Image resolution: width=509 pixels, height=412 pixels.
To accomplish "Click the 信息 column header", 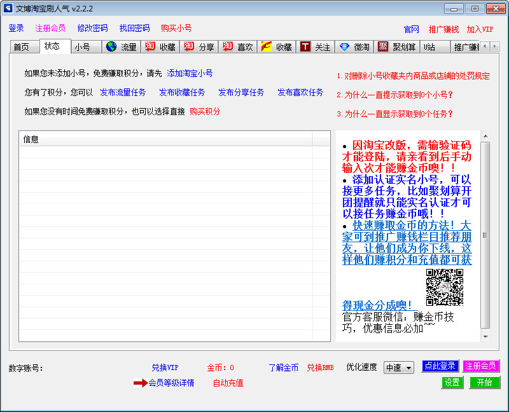I will point(166,139).
